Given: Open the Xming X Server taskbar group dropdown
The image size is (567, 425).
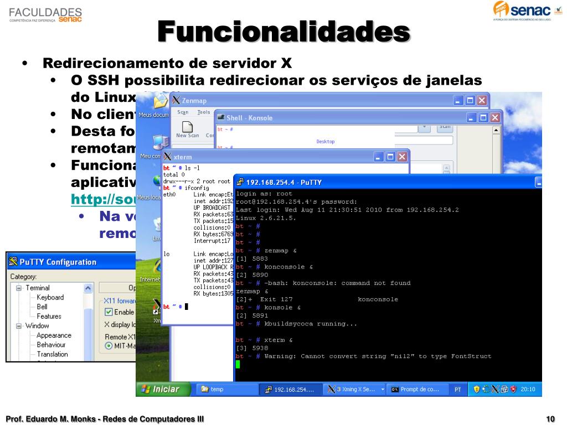Looking at the screenshot, I should point(382,389).
